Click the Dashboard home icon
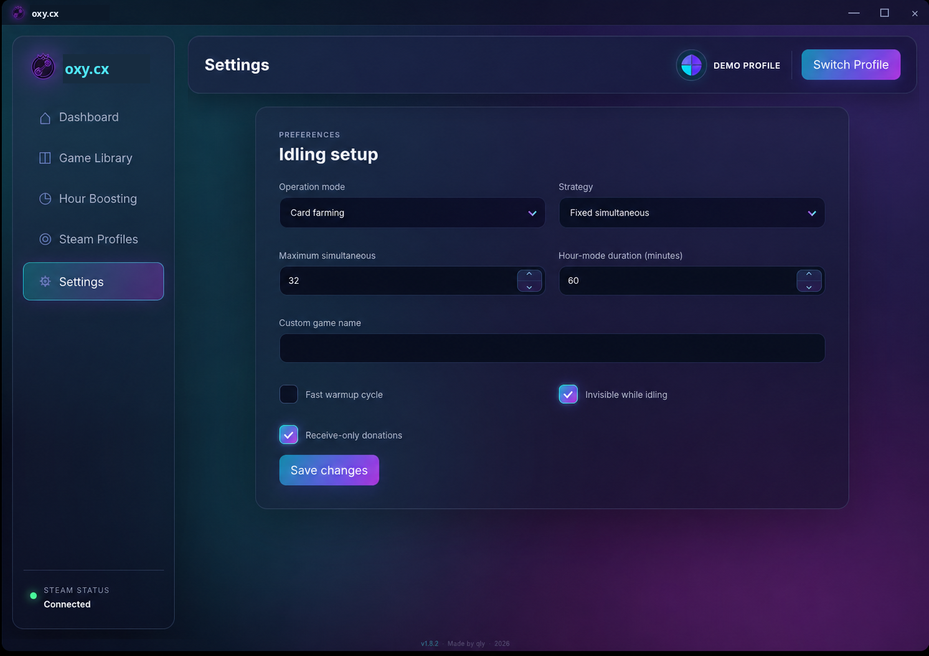 coord(45,118)
